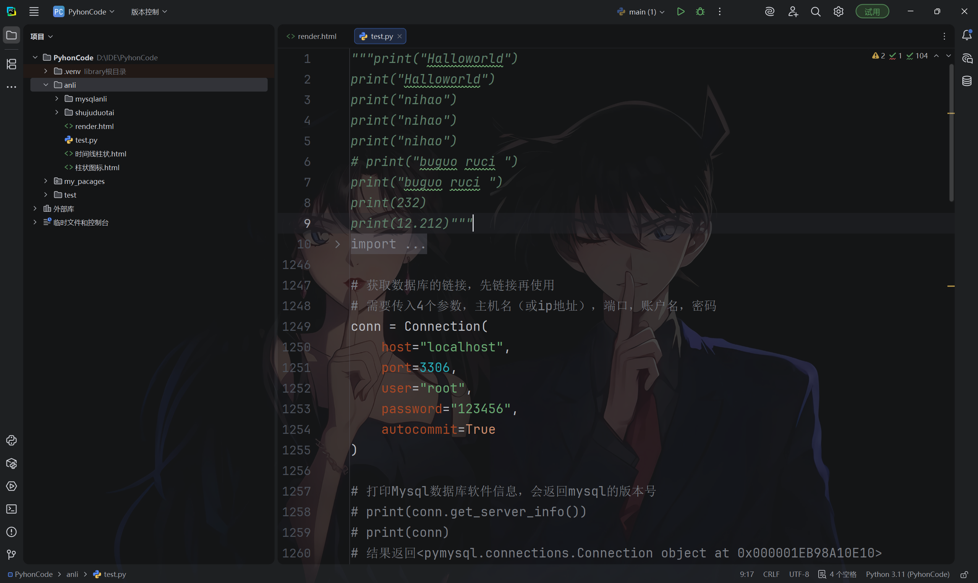
Task: Click the editor vertical scrollbar
Action: click(951, 134)
